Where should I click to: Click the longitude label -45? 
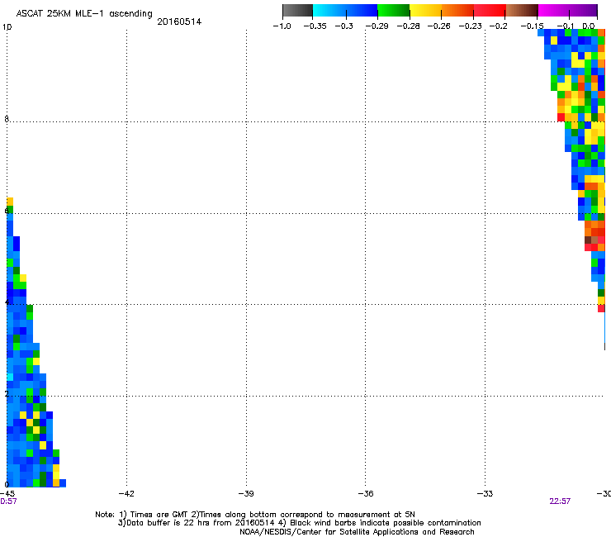click(7, 494)
